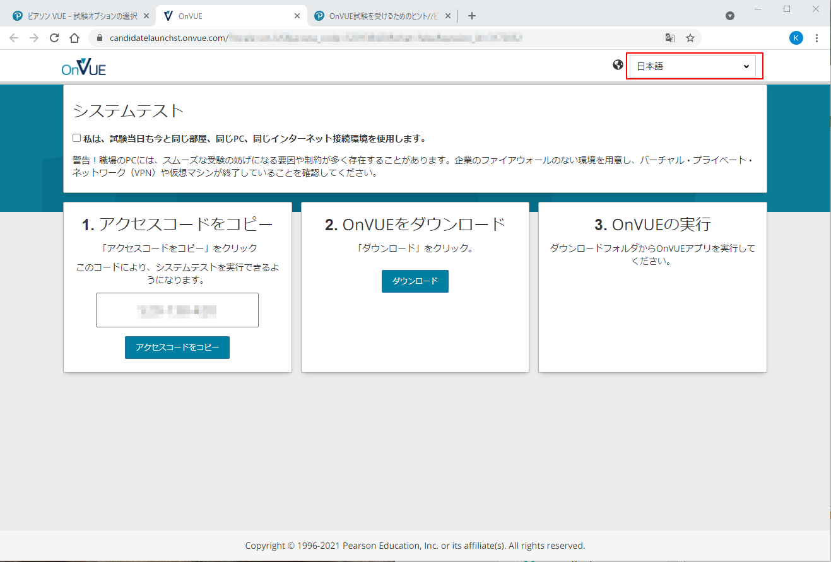Click the ダウンロード button
Screen dimensions: 831x562
pos(415,281)
